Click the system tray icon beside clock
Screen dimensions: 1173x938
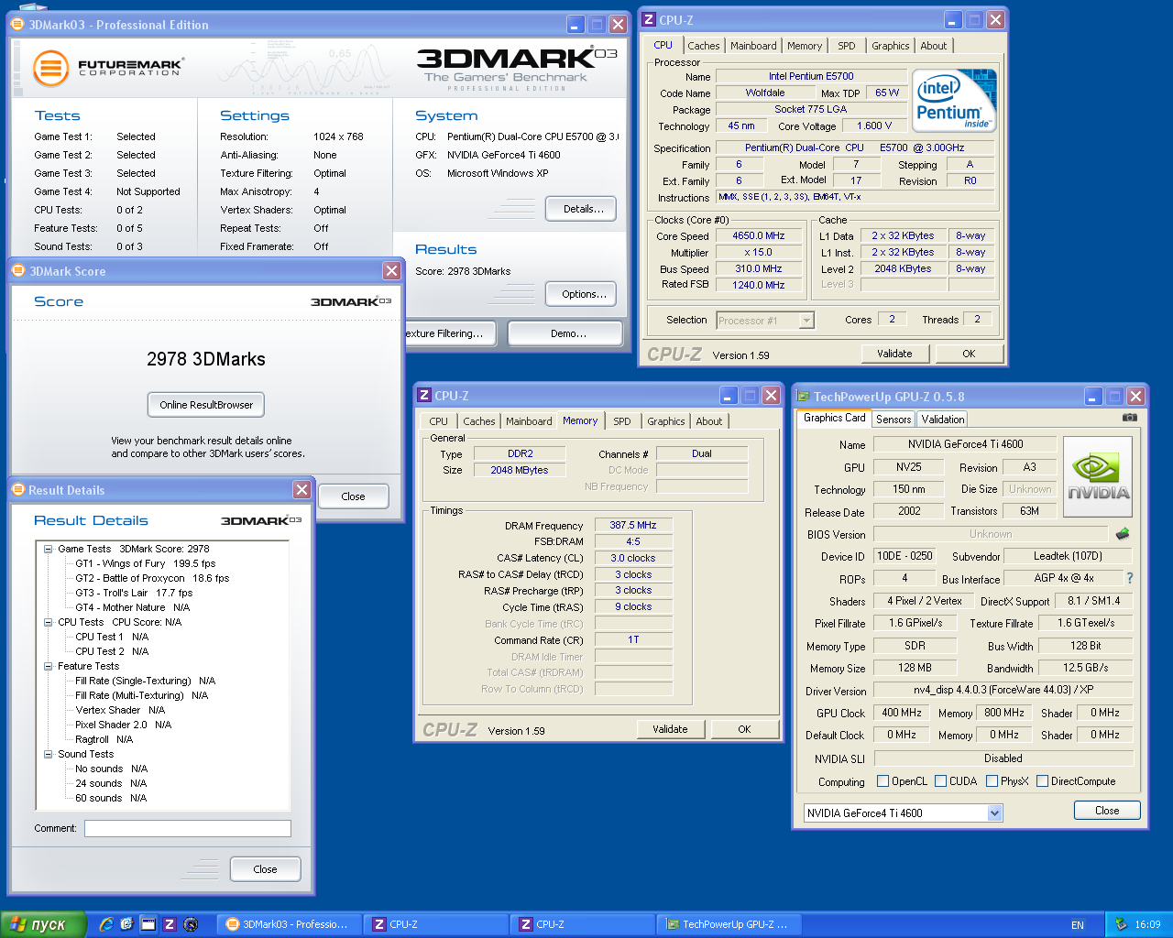(x=1120, y=924)
